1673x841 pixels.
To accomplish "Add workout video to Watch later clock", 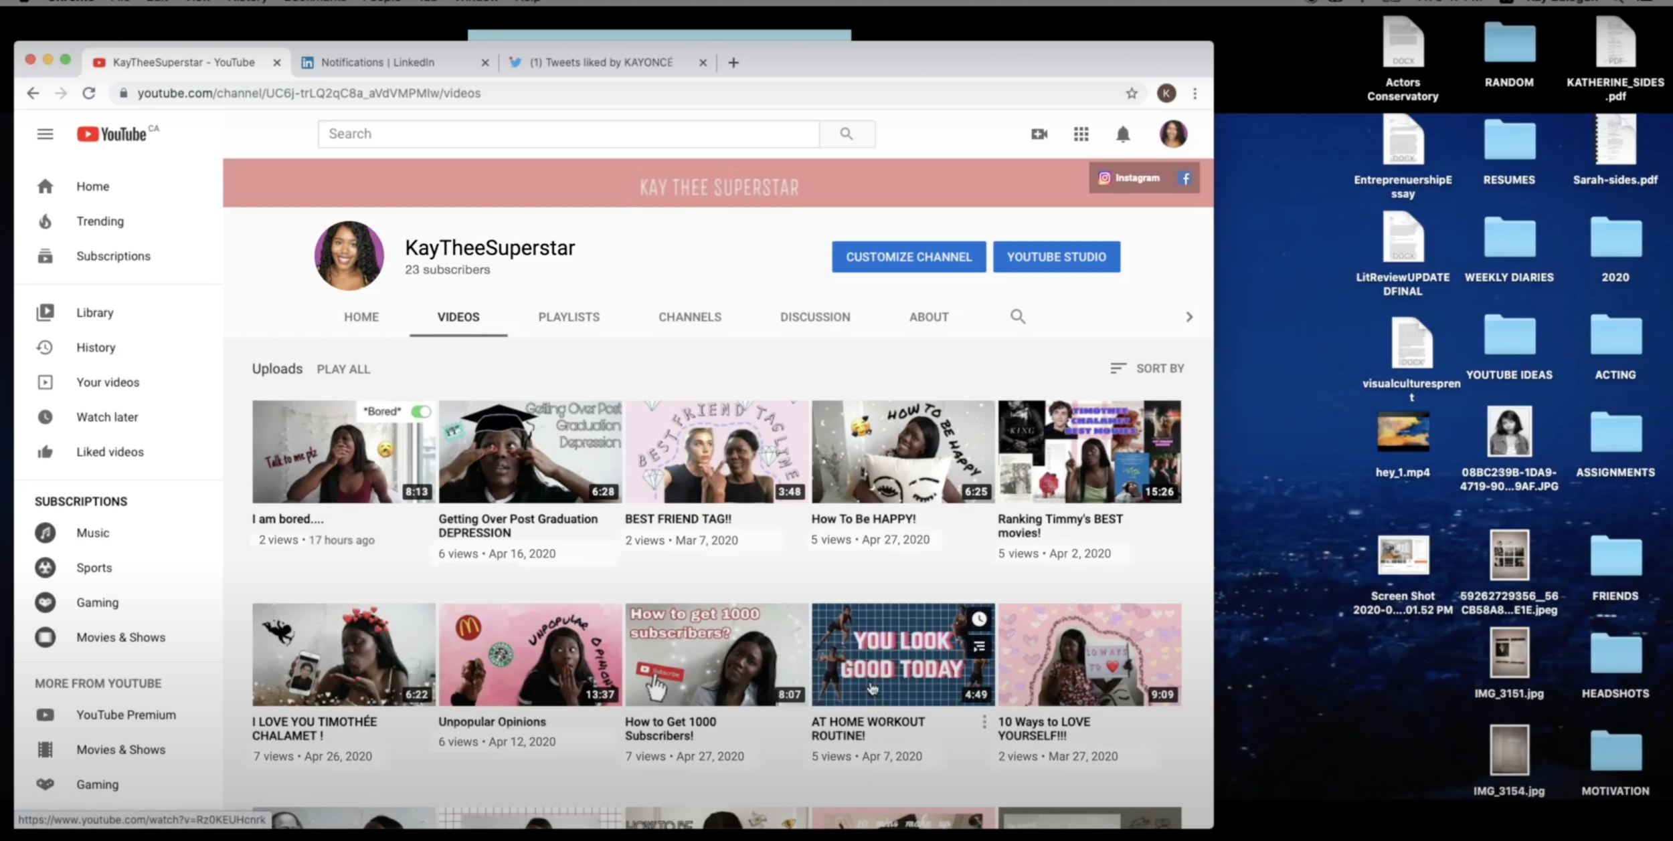I will point(979,619).
